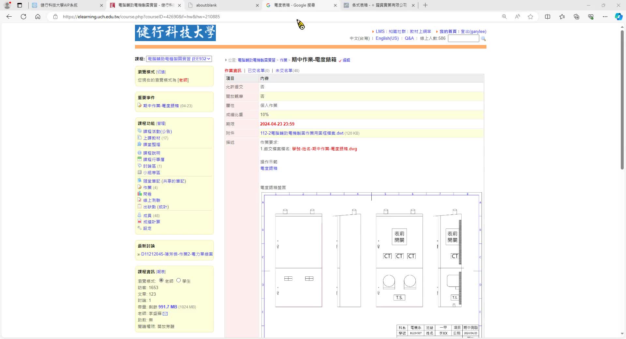Toggle browsing mode via 切換 link
626x339 pixels.
pos(161,72)
